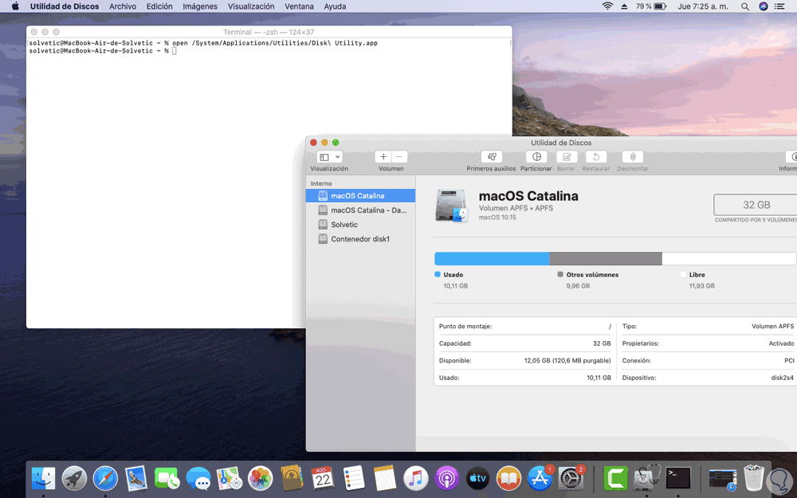797x498 pixels.
Task: Select the Solvetic volume in sidebar
Action: point(360,225)
